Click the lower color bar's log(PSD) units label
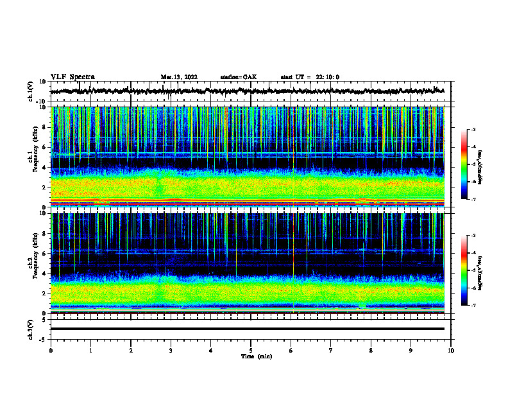This screenshot has width=508, height=393. click(x=480, y=273)
